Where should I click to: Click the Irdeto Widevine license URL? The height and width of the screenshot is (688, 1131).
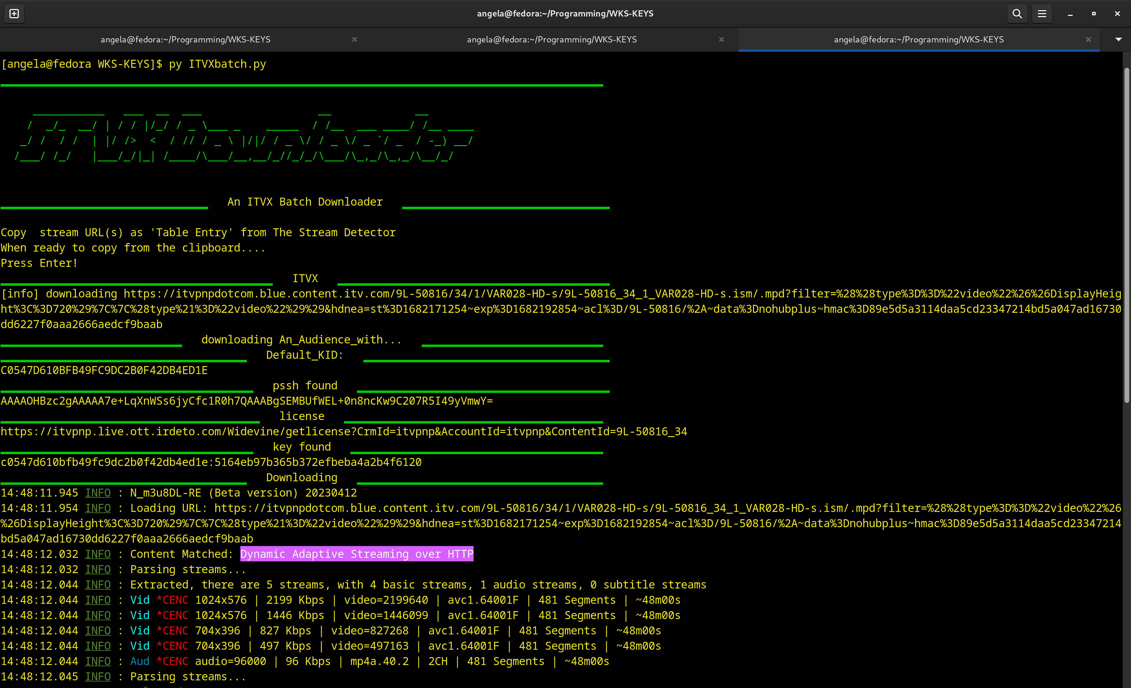343,431
